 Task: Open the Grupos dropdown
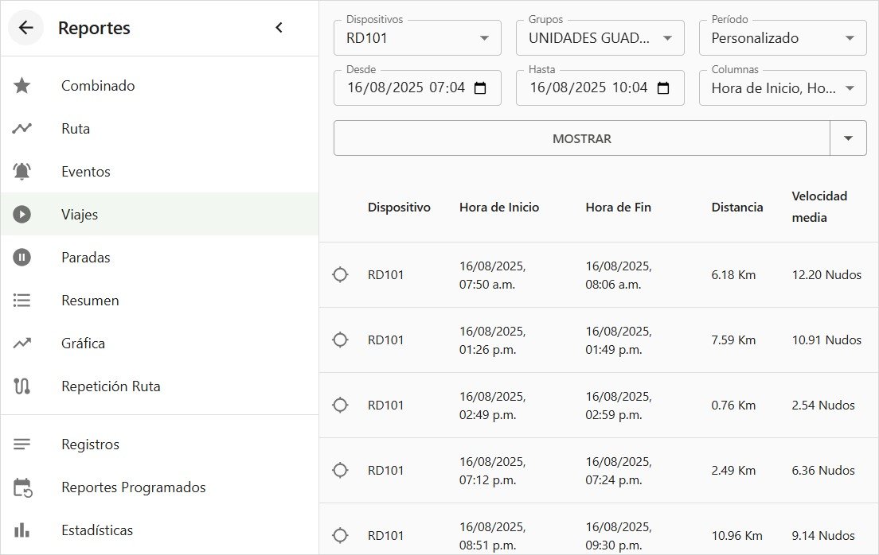click(600, 38)
